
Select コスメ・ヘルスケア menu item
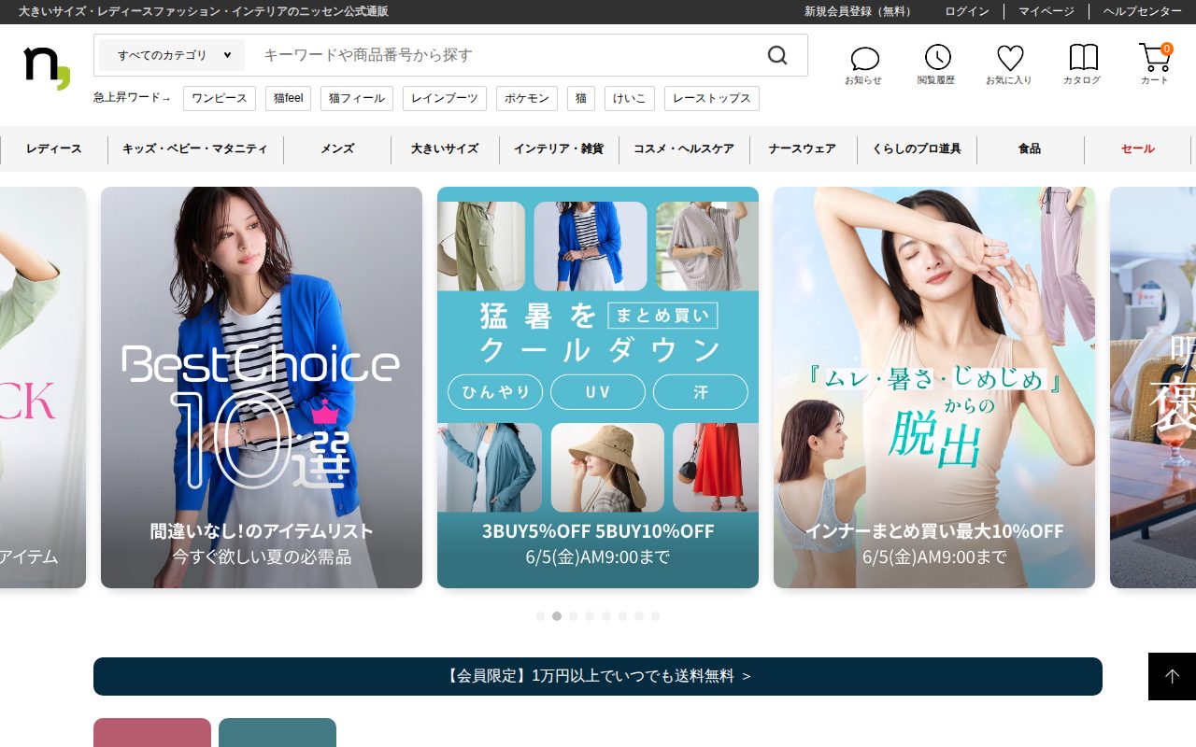click(x=684, y=148)
